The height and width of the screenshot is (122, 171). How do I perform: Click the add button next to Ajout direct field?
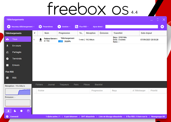click(162, 27)
